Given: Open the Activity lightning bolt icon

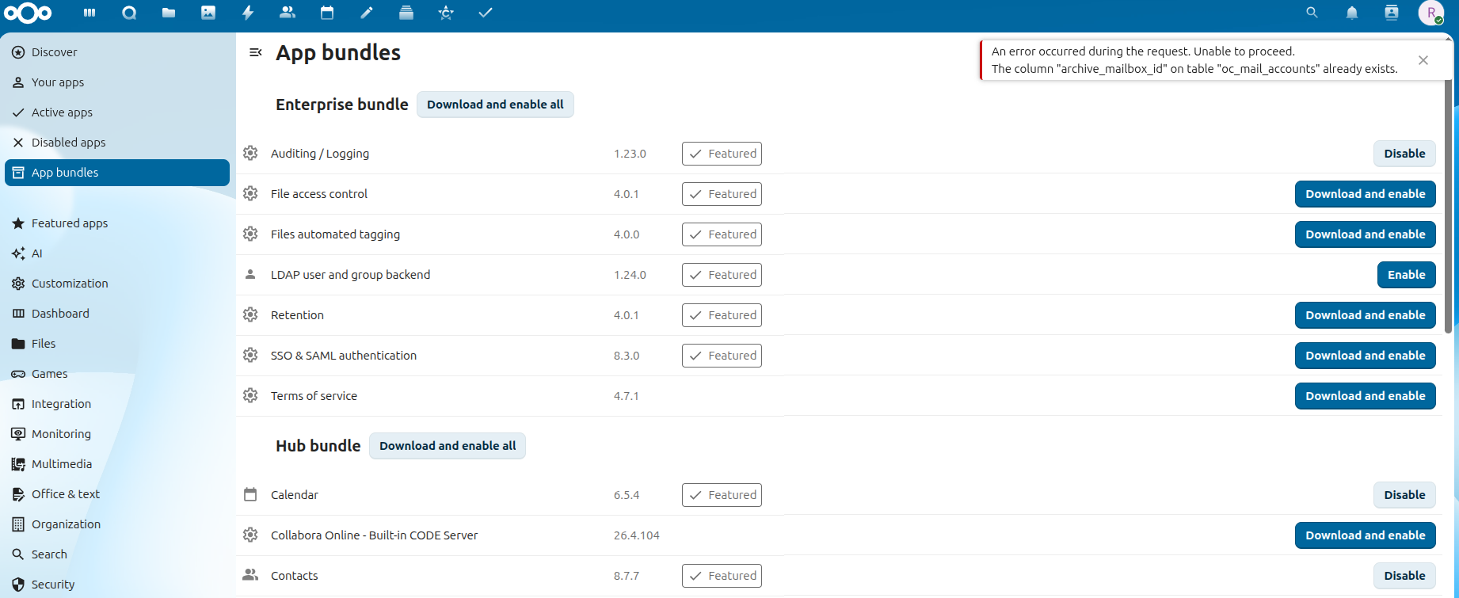Looking at the screenshot, I should [x=248, y=13].
